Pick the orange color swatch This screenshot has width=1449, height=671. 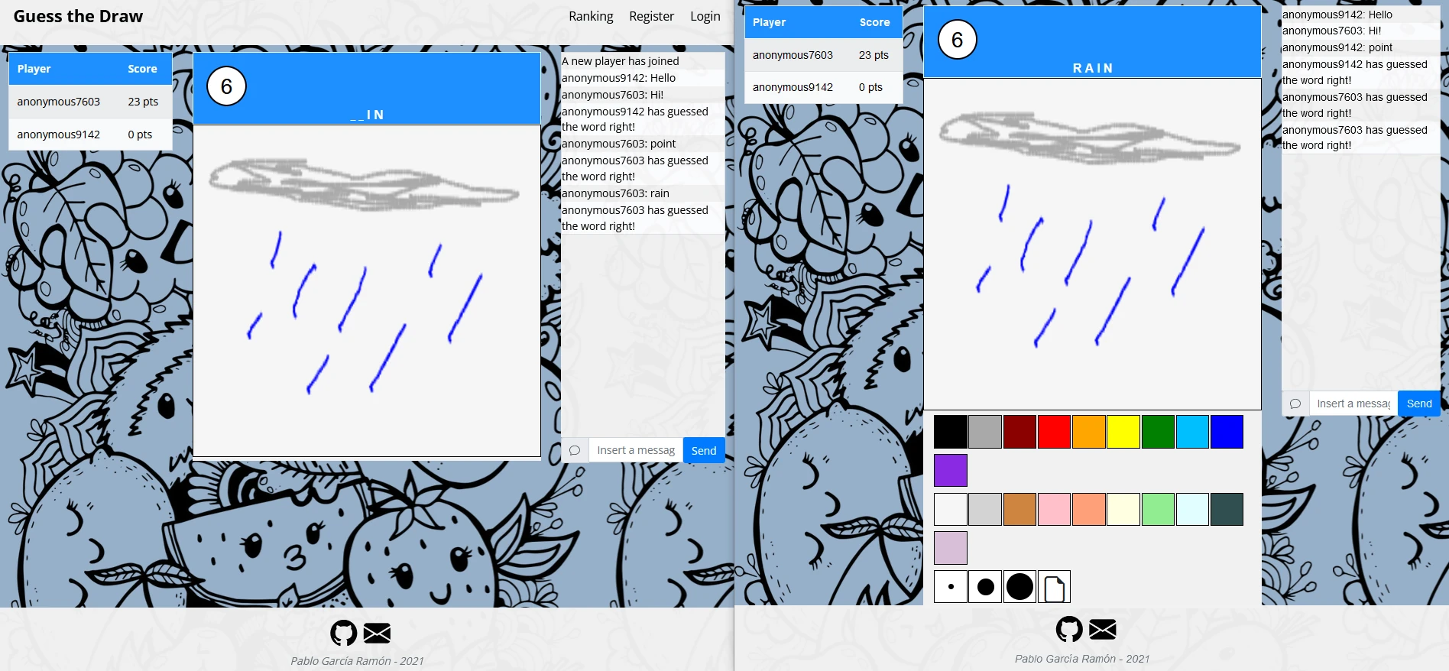(x=1089, y=432)
